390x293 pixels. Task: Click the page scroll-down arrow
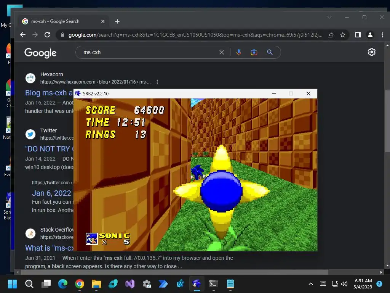coord(387,266)
